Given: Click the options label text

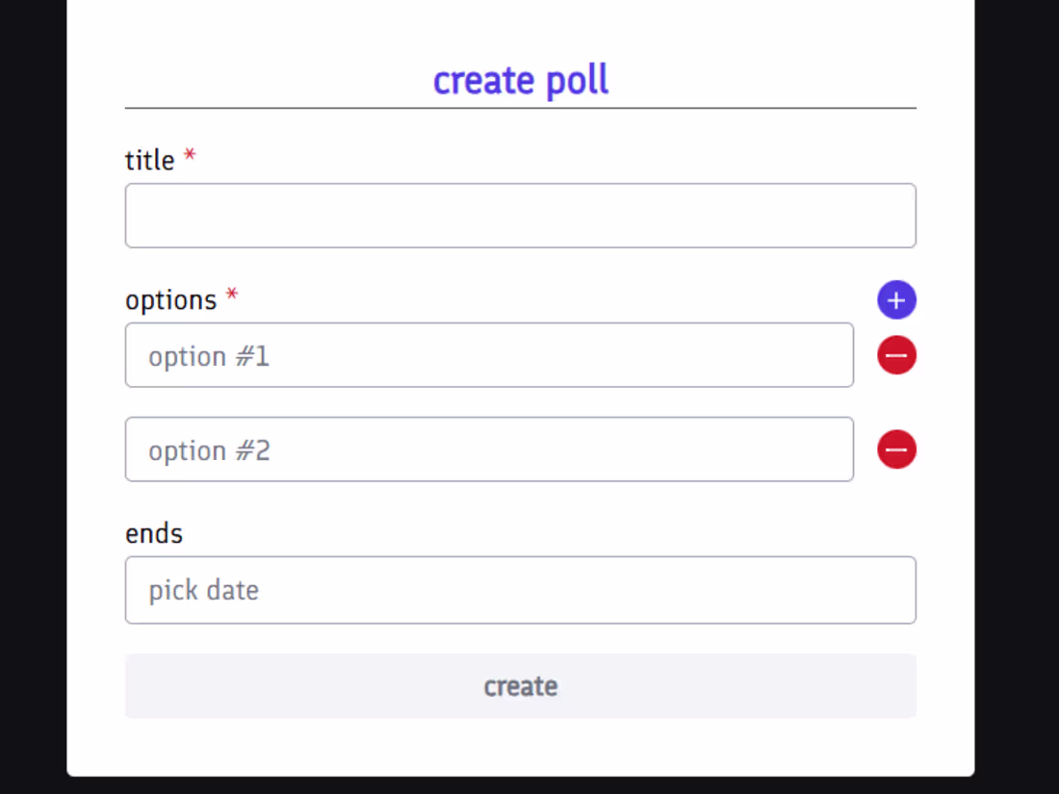Looking at the screenshot, I should tap(171, 300).
